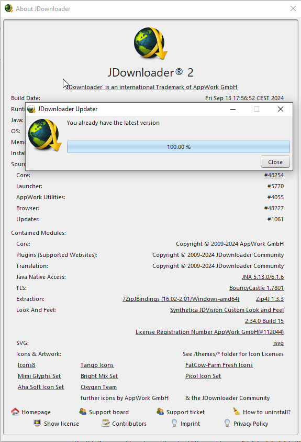
Task: Open the AppWork GmbH trademark link
Action: click(x=151, y=87)
